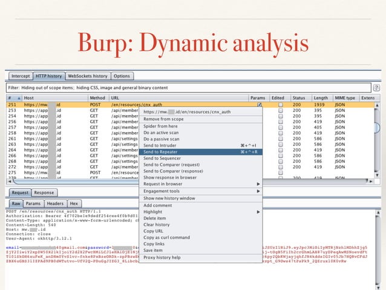Expand the Engagement tools submenu

(x=201, y=191)
